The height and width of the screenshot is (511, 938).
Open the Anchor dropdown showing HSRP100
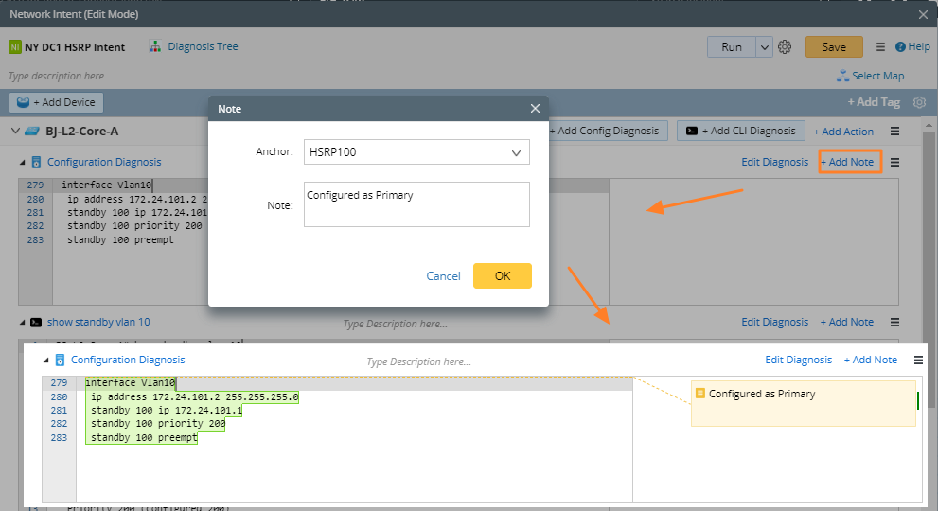[416, 152]
